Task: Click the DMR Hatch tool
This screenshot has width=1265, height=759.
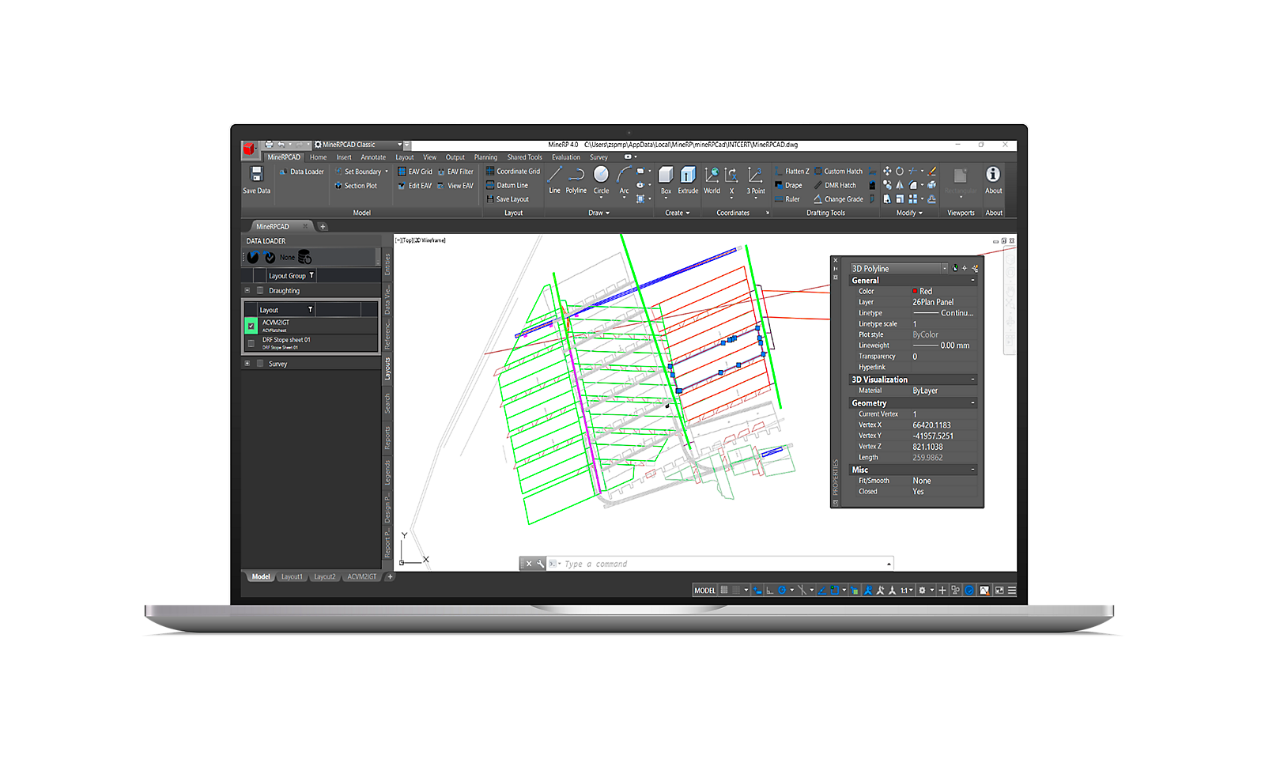Action: point(835,186)
